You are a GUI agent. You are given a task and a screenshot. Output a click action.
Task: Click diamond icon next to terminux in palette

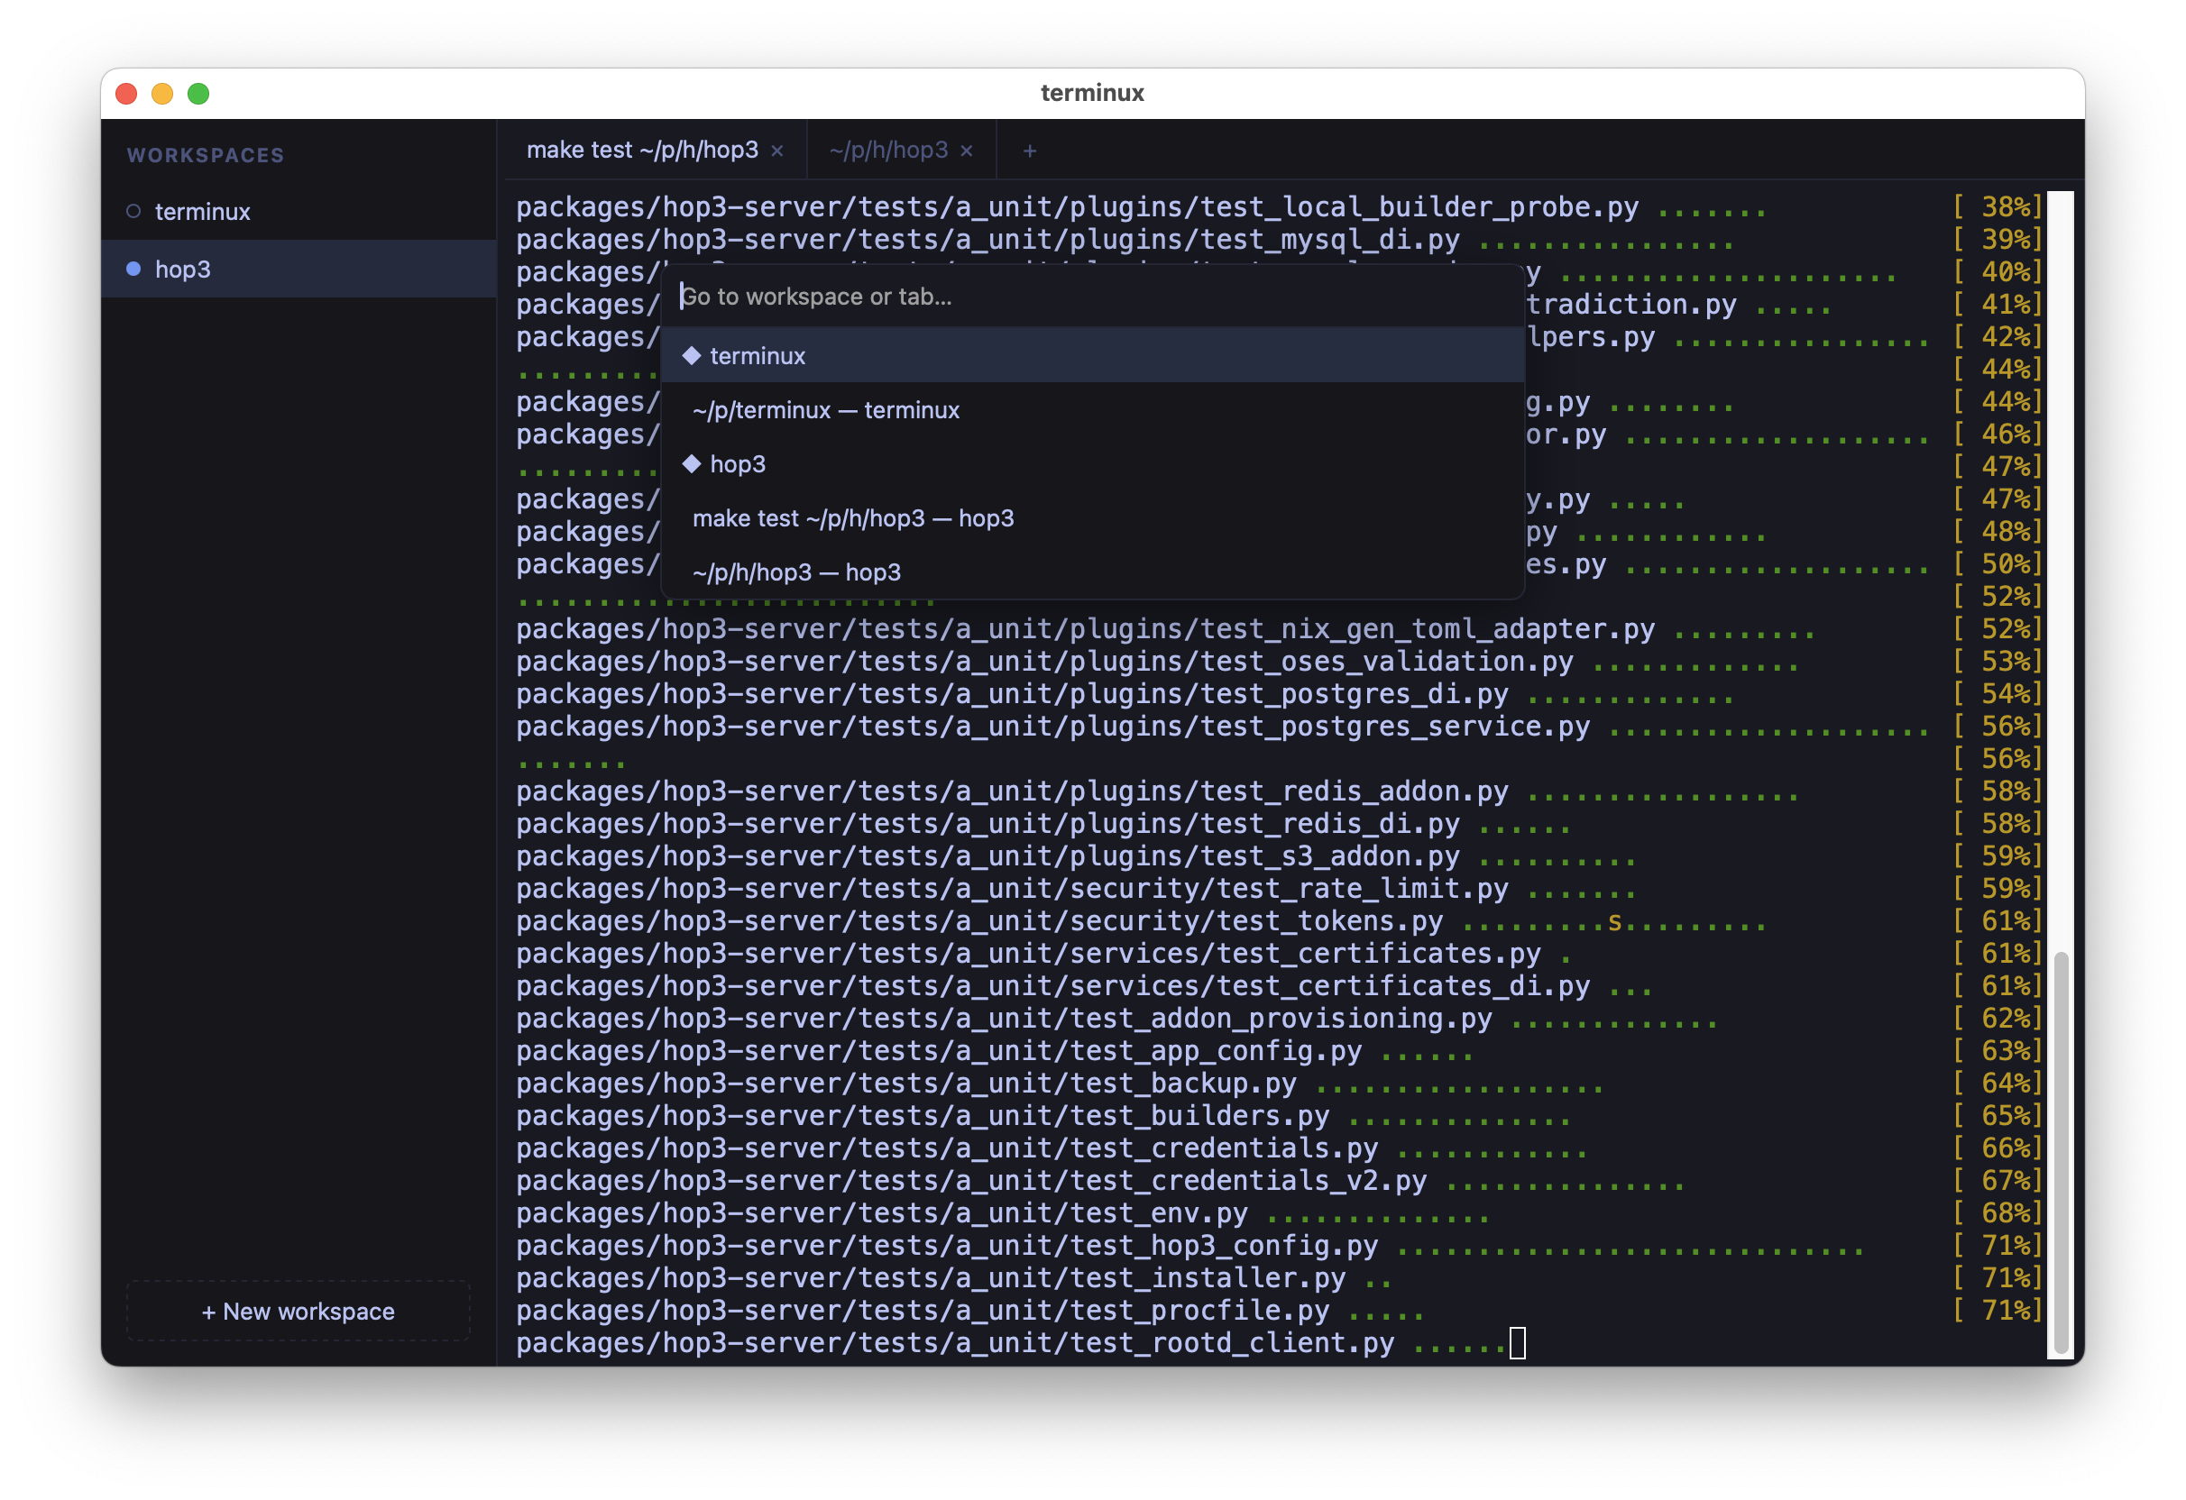(692, 355)
